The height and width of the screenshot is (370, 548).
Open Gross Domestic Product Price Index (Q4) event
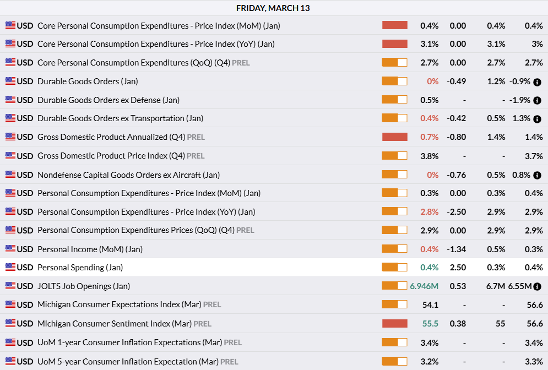point(111,156)
